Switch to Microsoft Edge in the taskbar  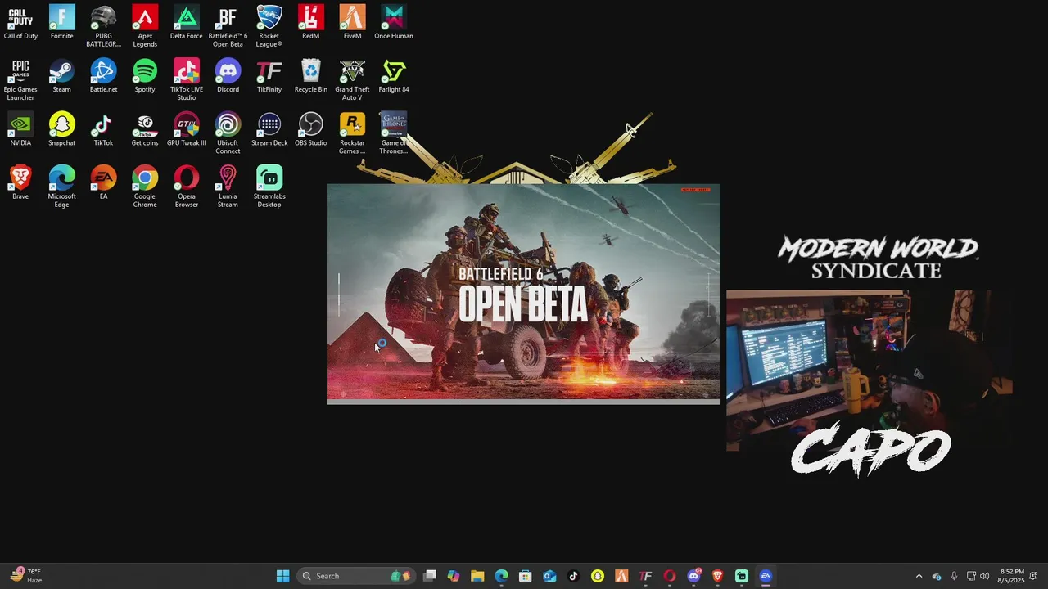click(501, 576)
